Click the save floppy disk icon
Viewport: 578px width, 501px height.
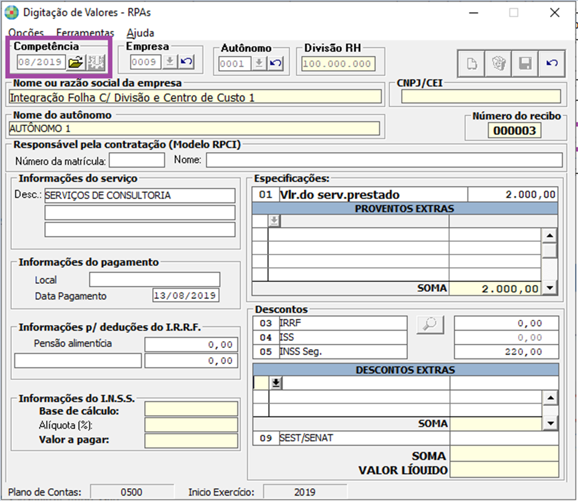525,63
